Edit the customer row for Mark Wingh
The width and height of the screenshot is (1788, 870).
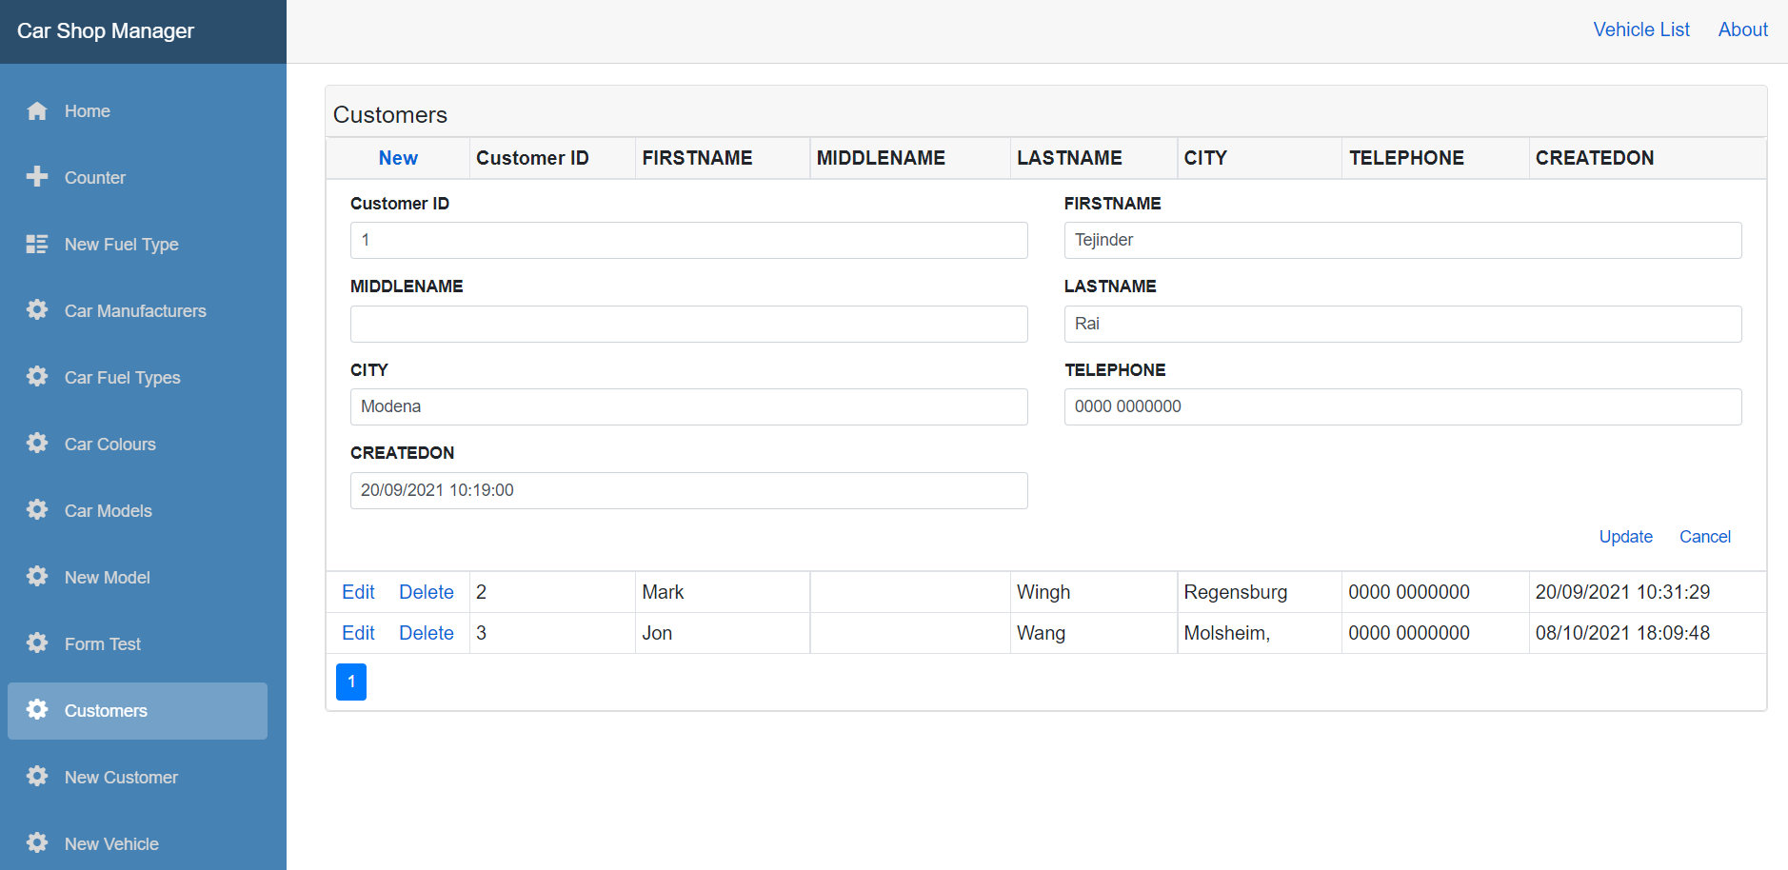358,592
